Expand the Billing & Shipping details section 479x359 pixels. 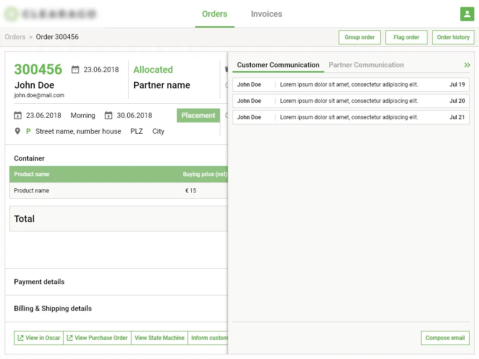coord(53,309)
